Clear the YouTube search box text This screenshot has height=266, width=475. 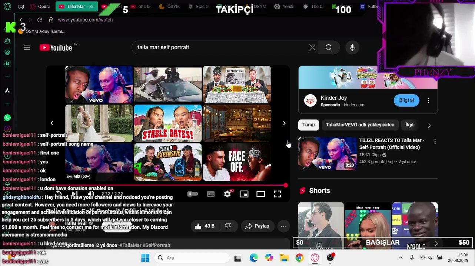click(x=312, y=47)
